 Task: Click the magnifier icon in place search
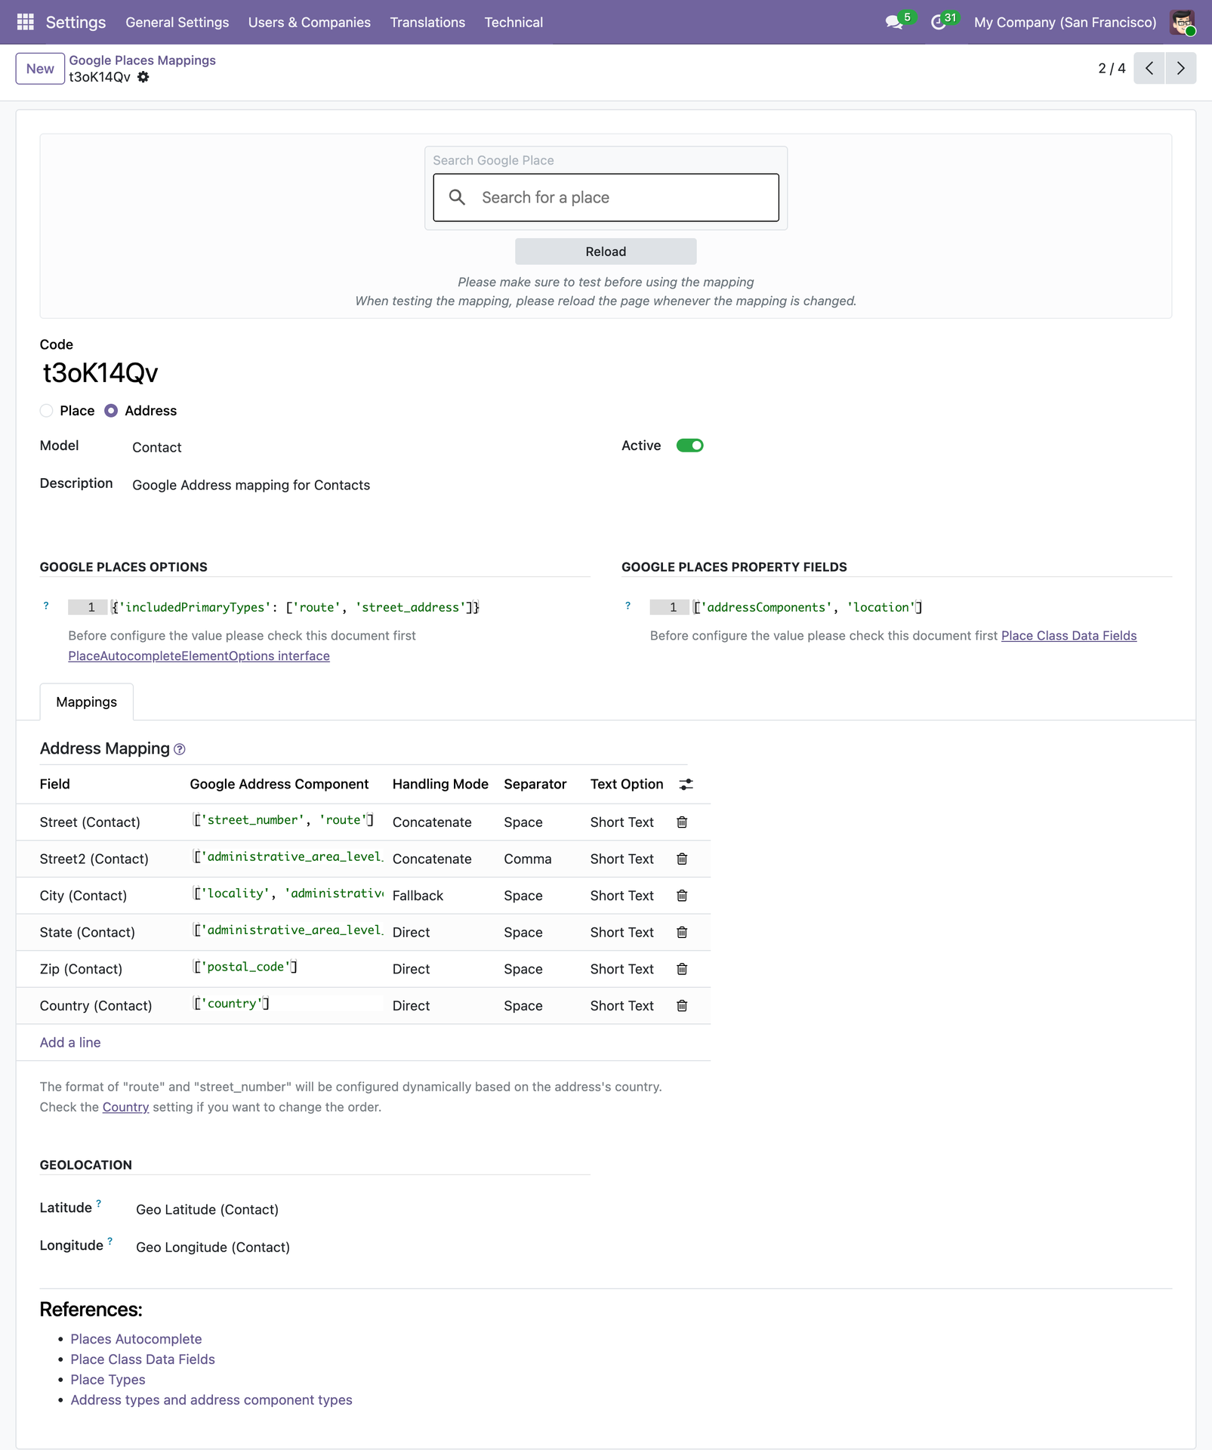[457, 197]
